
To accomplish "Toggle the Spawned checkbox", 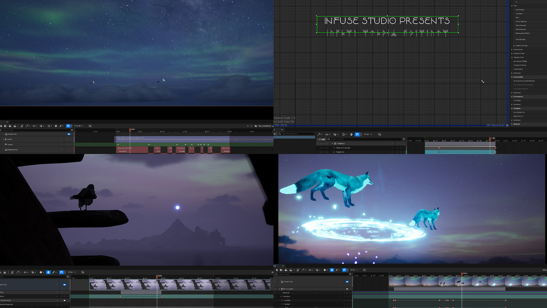I will (316, 293).
